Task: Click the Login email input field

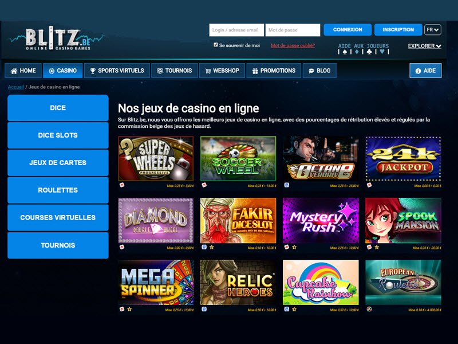Action: [x=236, y=30]
